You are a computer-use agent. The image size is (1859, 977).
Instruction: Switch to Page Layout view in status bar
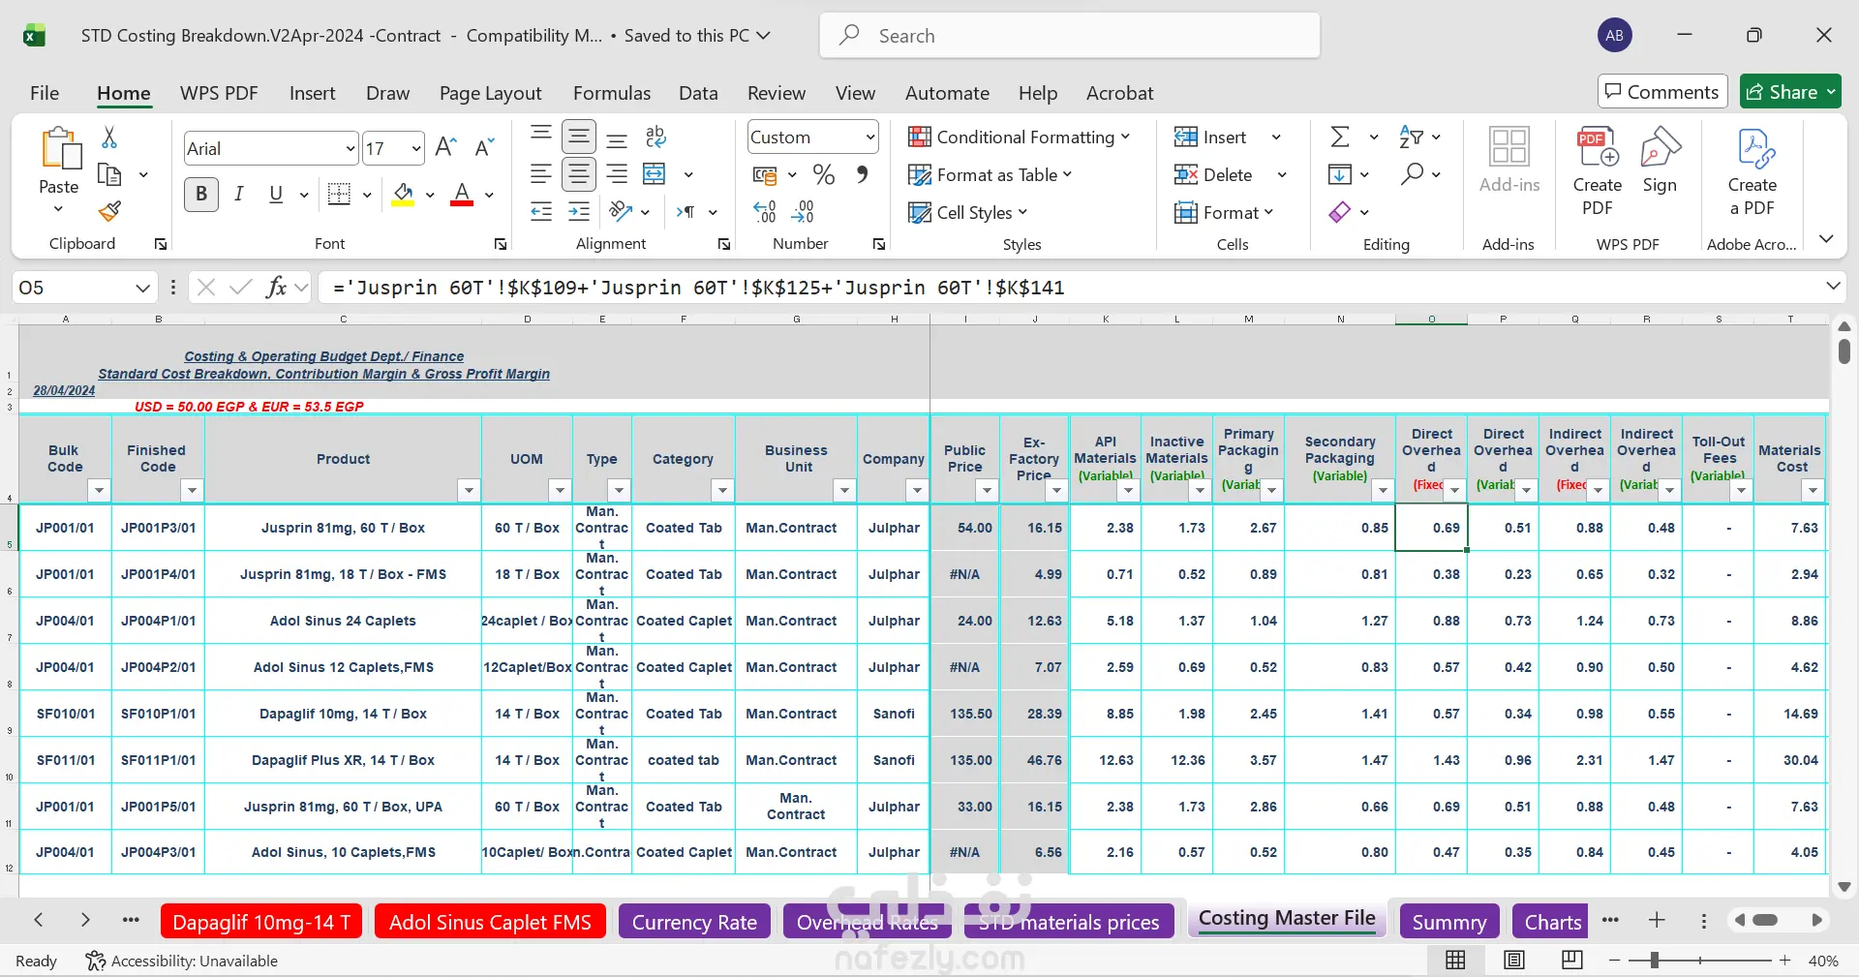point(1514,960)
